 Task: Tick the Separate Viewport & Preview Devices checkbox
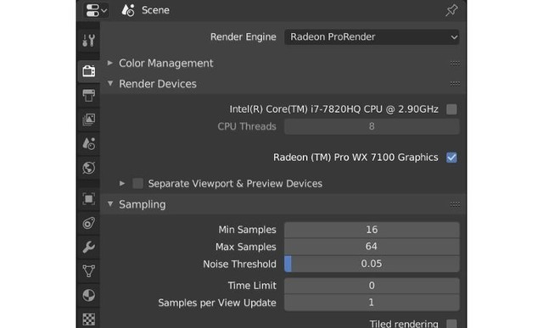(137, 183)
